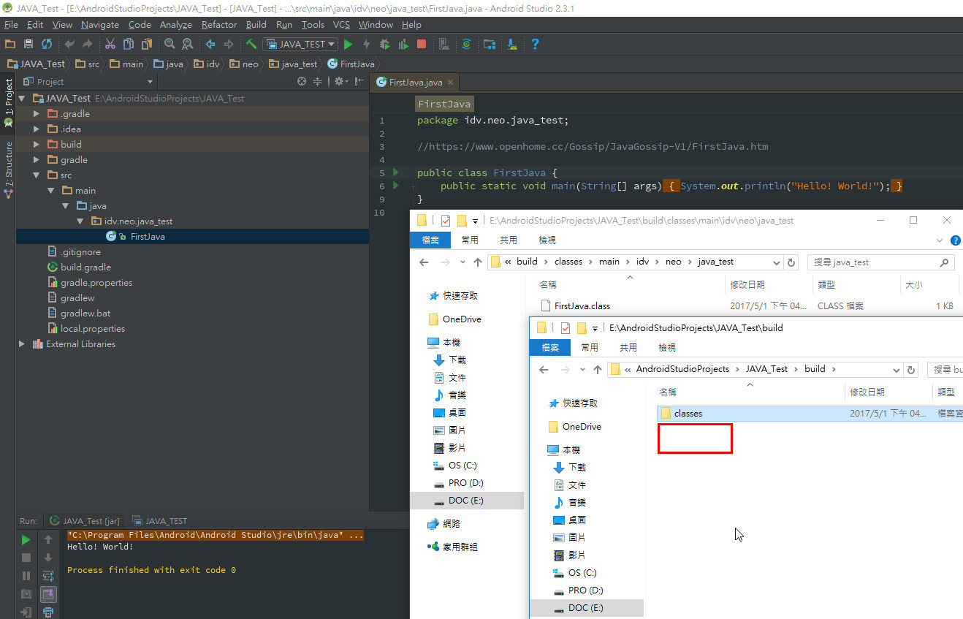
Task: Open address history dropdown in java_test Explorer window
Action: click(x=776, y=262)
